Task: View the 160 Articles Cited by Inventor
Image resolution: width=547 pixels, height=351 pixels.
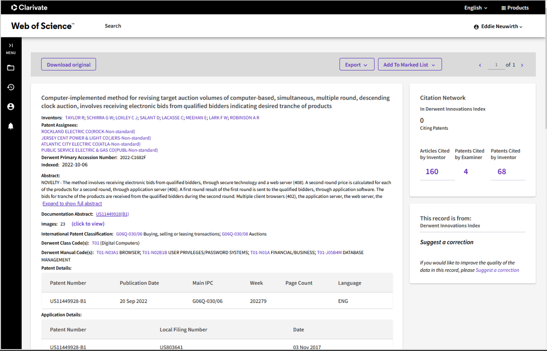Action: (432, 171)
